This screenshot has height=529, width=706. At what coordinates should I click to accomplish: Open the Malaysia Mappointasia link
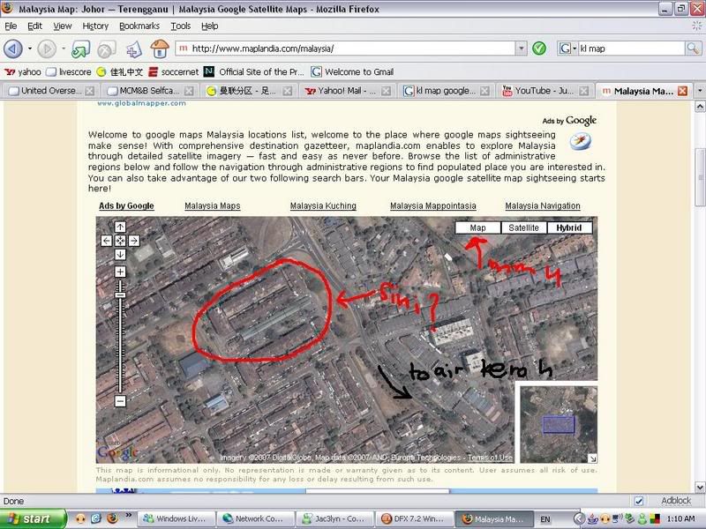point(432,206)
